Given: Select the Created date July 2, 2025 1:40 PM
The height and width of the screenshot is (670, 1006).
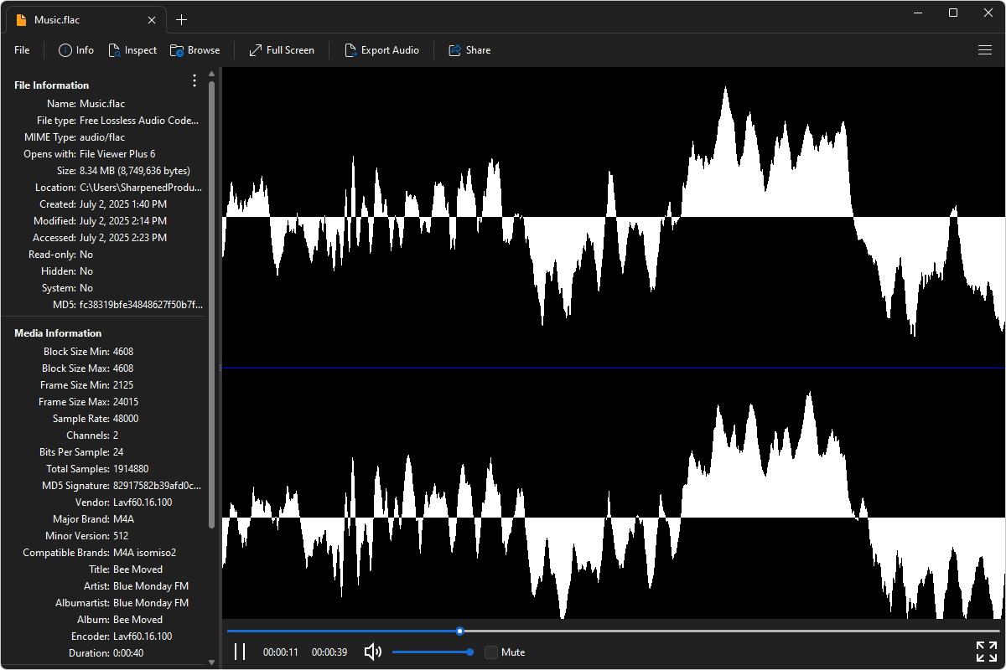Looking at the screenshot, I should [123, 204].
